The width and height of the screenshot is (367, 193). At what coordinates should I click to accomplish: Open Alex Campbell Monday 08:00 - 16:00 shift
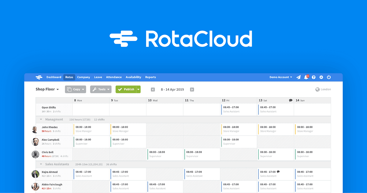(91, 142)
